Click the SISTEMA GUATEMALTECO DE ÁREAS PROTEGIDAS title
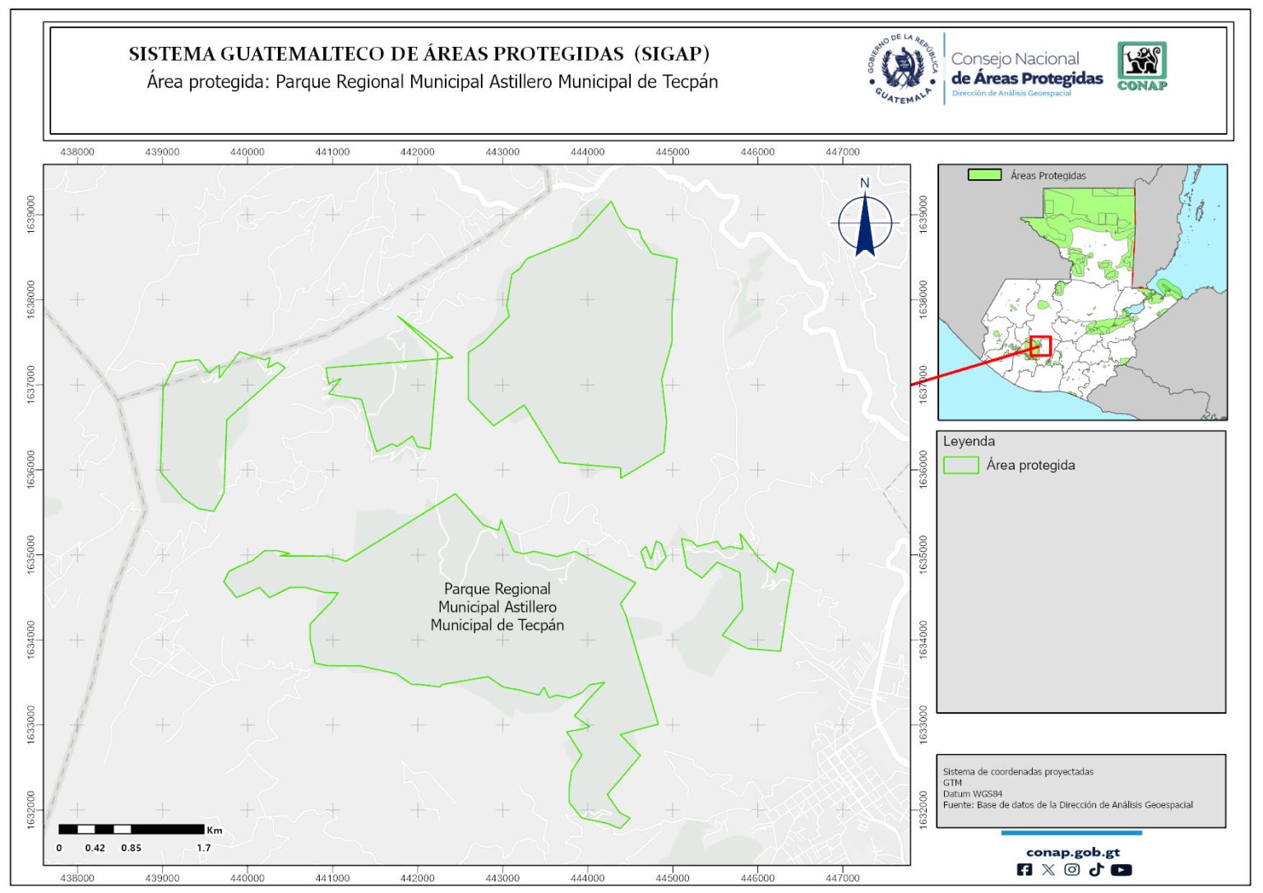1263x893 pixels. (x=419, y=54)
